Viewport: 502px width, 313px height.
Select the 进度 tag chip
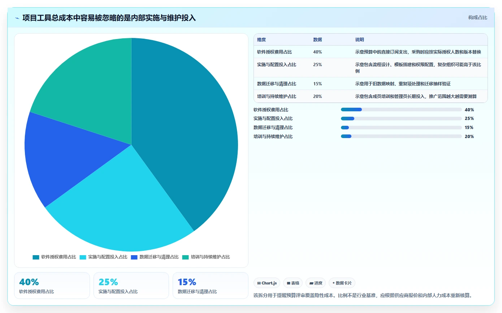[x=316, y=283]
